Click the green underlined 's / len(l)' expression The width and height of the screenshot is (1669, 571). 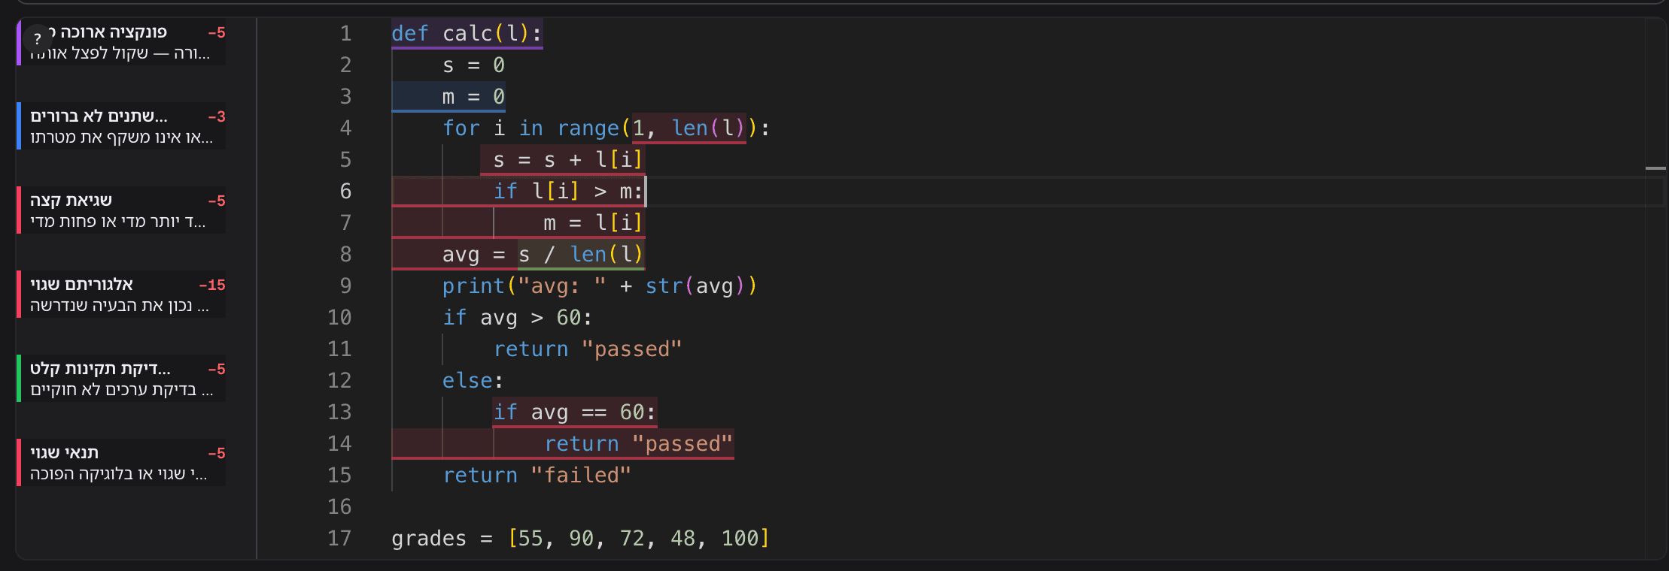click(581, 255)
